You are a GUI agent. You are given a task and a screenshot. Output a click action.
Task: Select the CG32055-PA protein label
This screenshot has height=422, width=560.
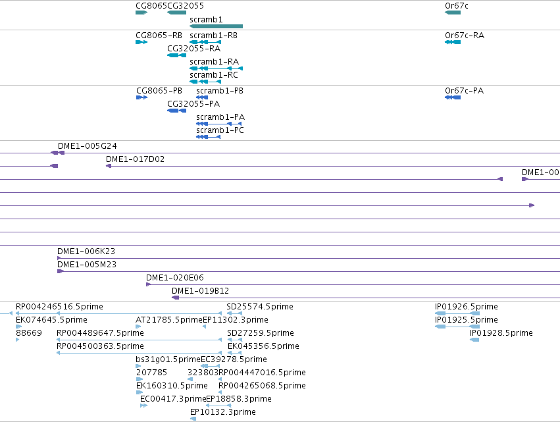193,104
